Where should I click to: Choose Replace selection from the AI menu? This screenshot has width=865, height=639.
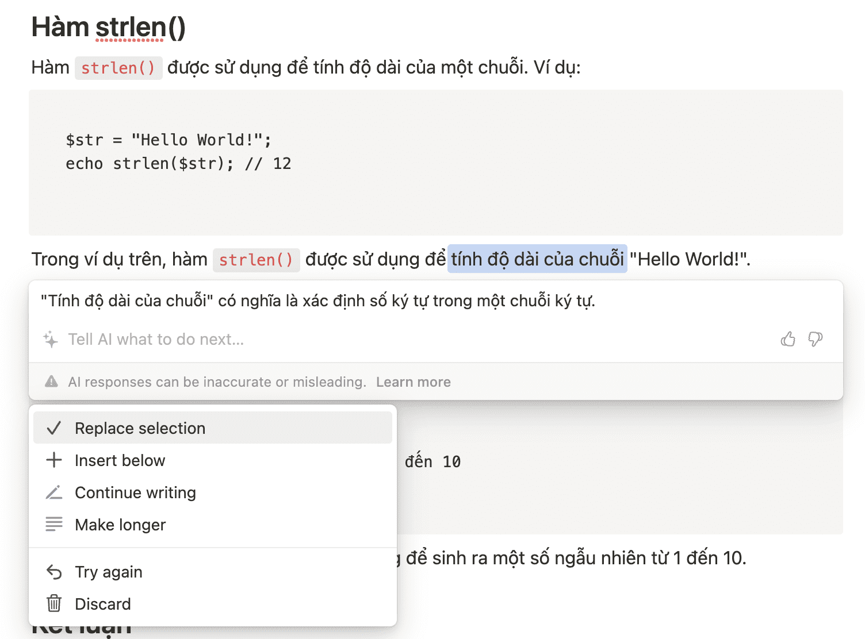tap(140, 428)
